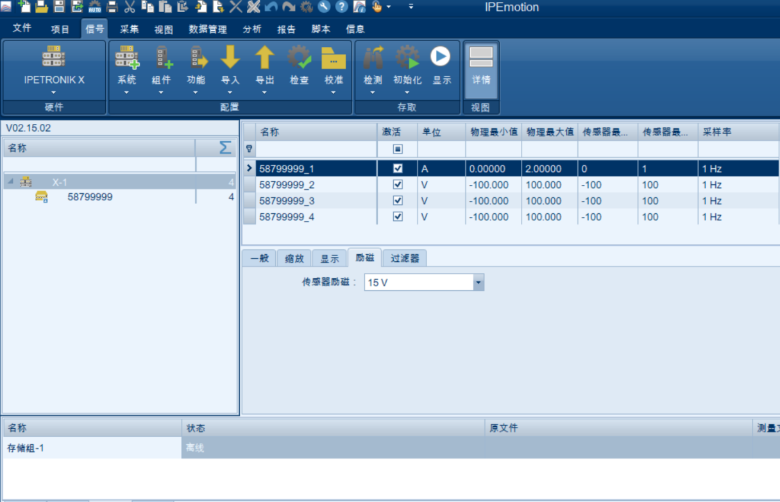Click the 单位 column header
This screenshot has height=502, width=780.
[x=441, y=132]
